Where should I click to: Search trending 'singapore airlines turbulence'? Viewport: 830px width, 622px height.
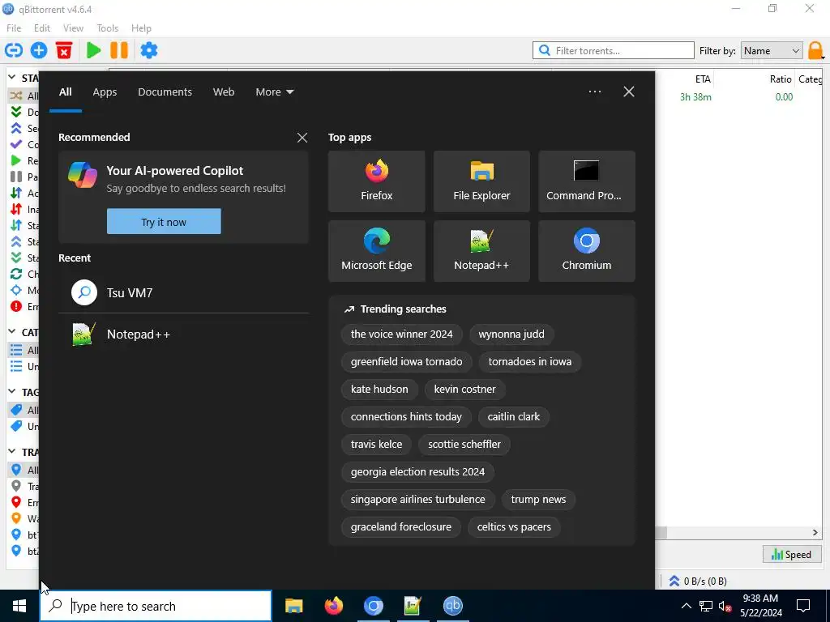pyautogui.click(x=417, y=499)
